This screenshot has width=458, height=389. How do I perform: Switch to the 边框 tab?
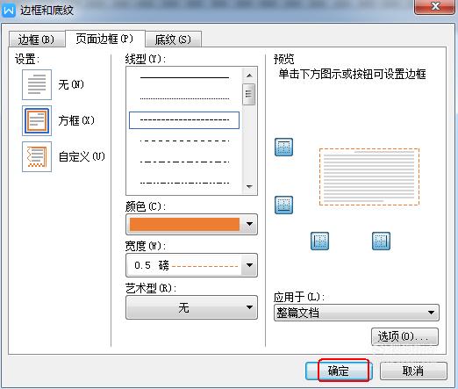(37, 40)
